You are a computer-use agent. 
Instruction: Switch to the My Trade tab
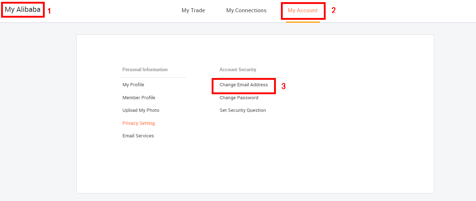tap(193, 10)
